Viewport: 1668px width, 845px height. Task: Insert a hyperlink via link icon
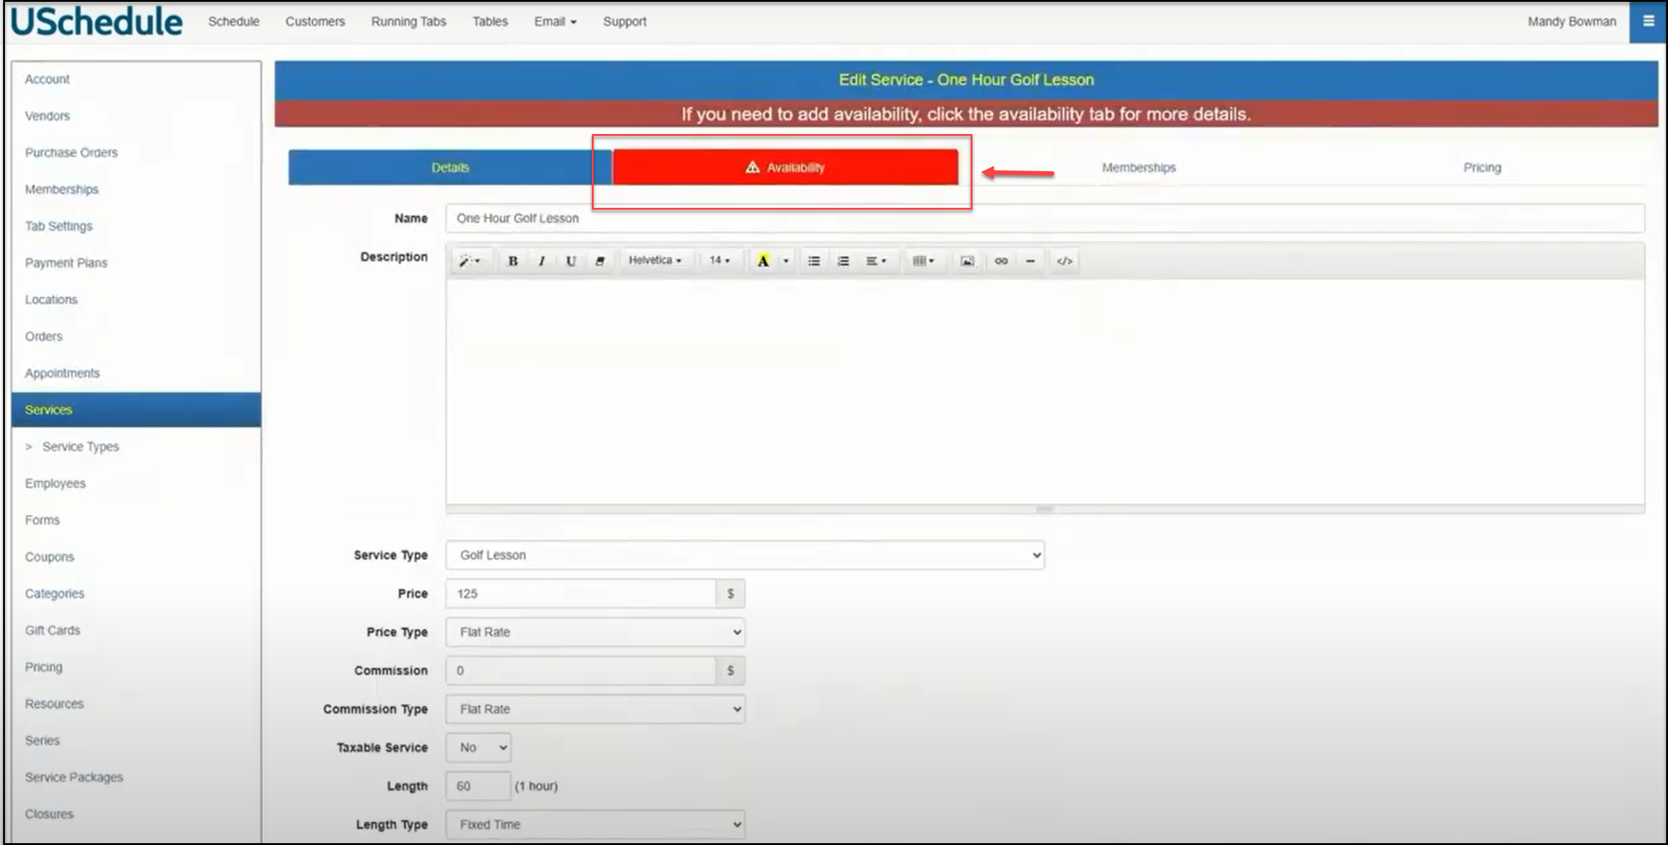point(1001,261)
